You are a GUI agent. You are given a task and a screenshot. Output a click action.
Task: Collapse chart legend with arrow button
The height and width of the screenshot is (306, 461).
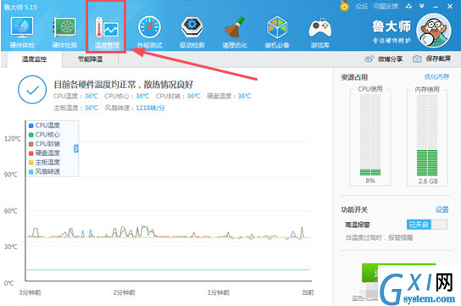(x=76, y=148)
